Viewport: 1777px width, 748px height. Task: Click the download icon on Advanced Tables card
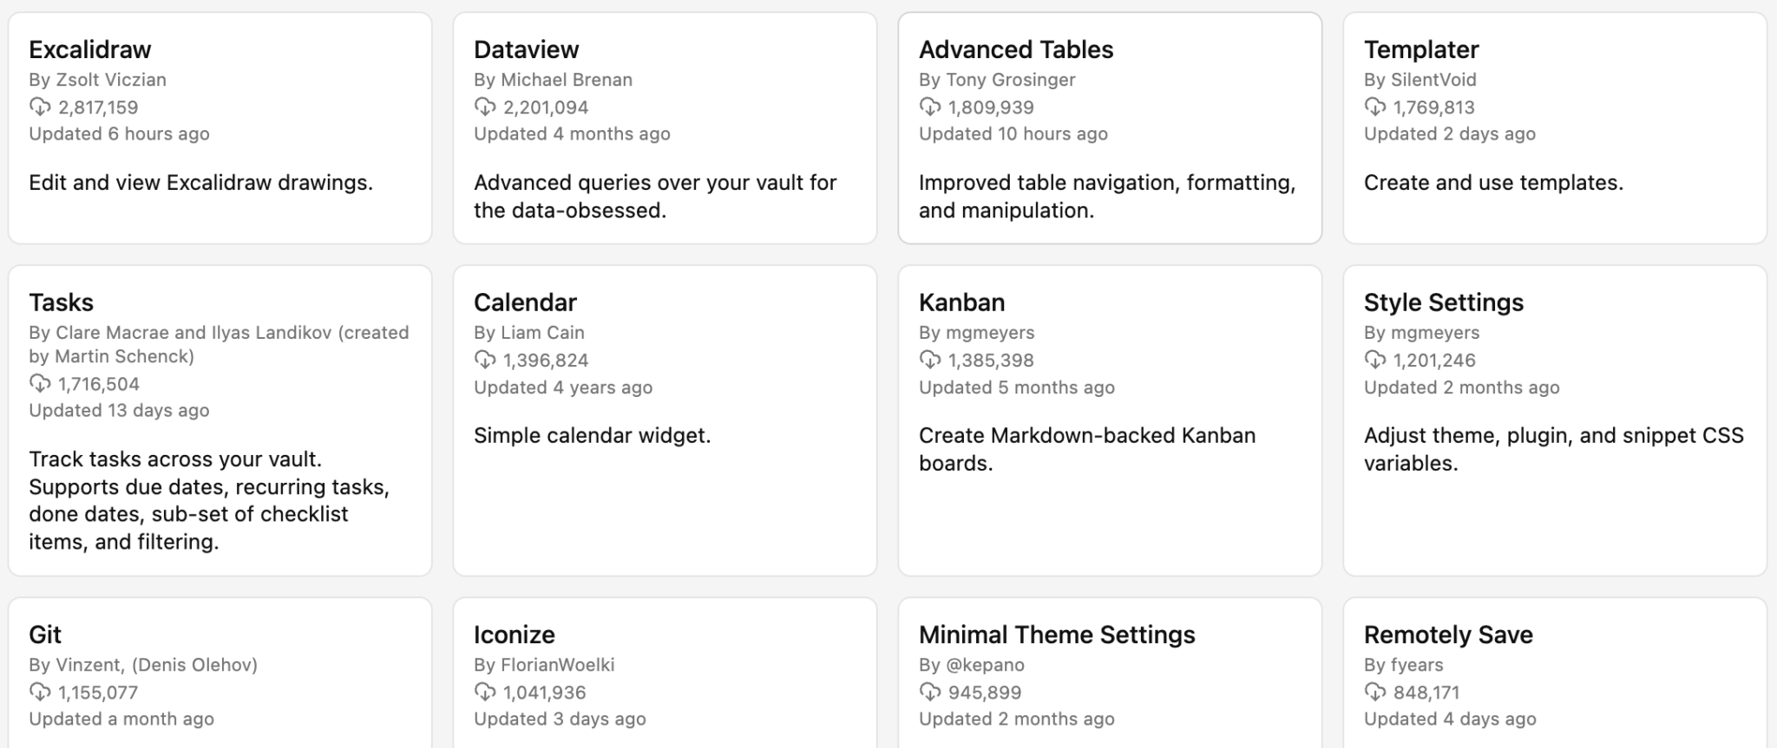929,107
